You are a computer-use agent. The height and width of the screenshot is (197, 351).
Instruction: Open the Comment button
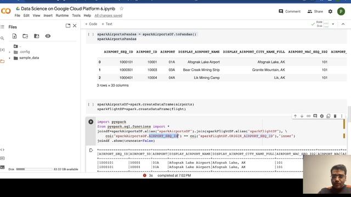[x=290, y=11]
